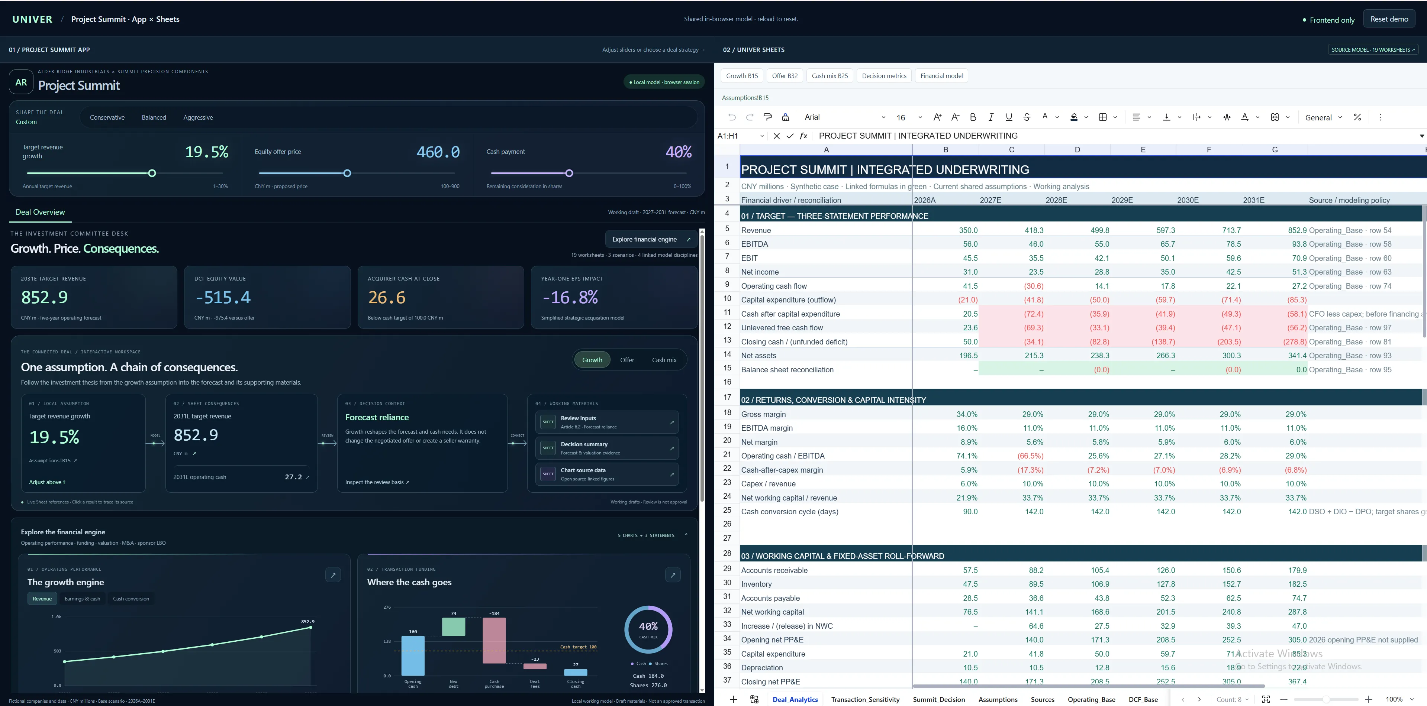Click the redo arrow icon
This screenshot has height=706, width=1427.
click(x=750, y=117)
